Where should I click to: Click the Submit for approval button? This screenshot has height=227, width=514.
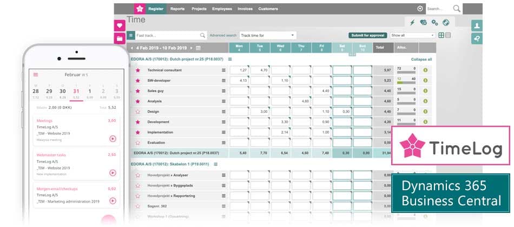[x=368, y=35]
